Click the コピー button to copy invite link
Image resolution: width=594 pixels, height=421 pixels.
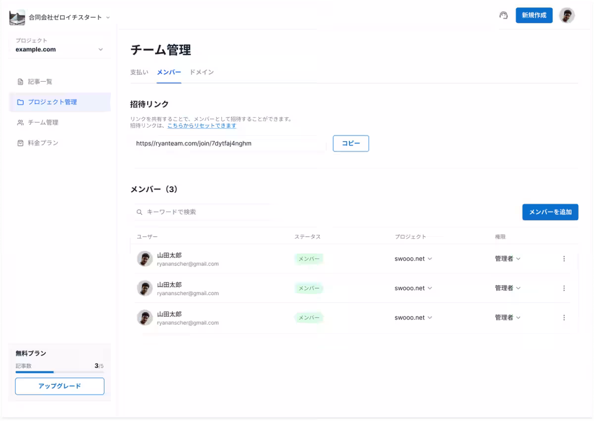click(350, 143)
